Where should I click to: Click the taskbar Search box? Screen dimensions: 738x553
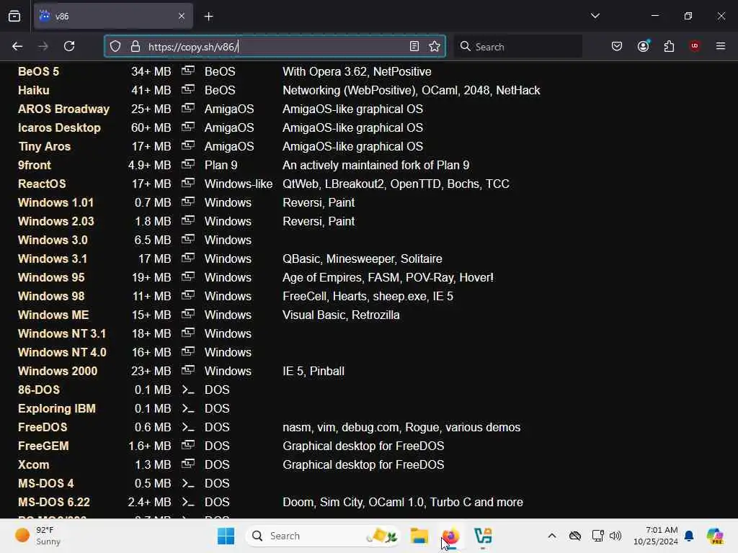[323, 536]
